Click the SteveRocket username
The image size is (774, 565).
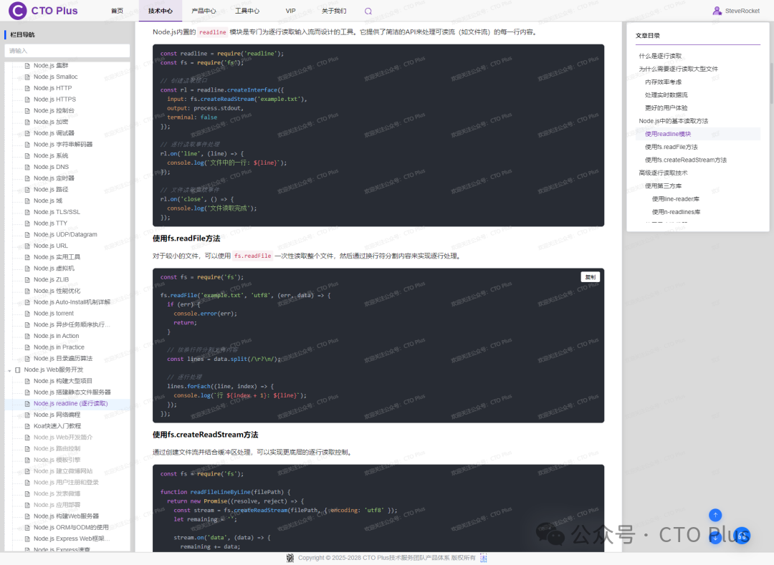pyautogui.click(x=742, y=11)
